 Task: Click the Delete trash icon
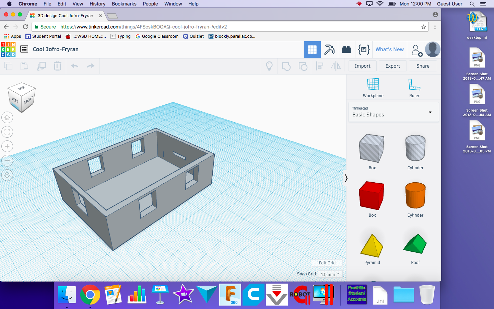tap(58, 66)
